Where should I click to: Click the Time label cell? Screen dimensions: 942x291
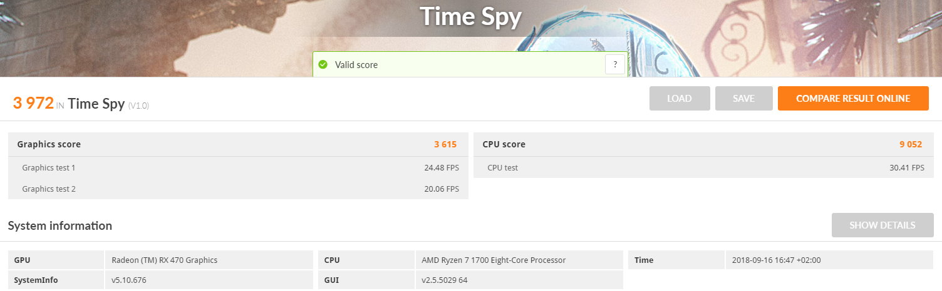[676, 260]
